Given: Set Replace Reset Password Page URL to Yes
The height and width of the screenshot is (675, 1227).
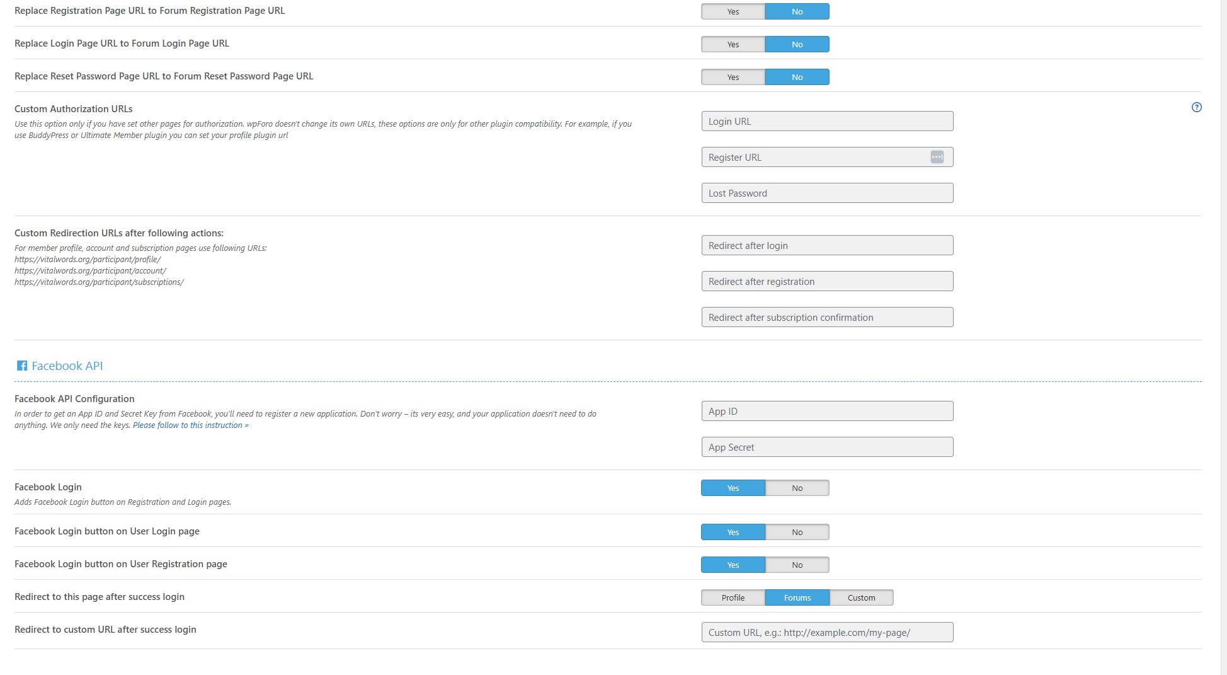Looking at the screenshot, I should click(x=733, y=77).
